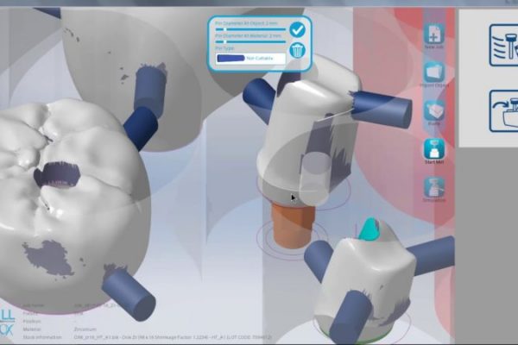Select the lower-right crown model
This screenshot has width=518, height=345.
[x=363, y=276]
